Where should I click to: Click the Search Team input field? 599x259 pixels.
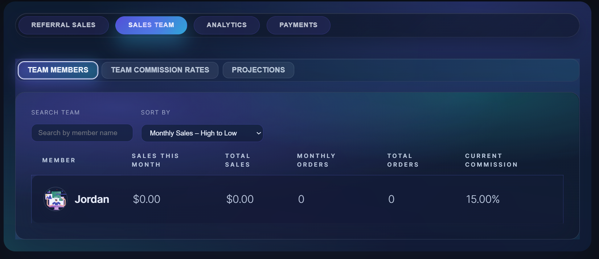[x=82, y=133]
